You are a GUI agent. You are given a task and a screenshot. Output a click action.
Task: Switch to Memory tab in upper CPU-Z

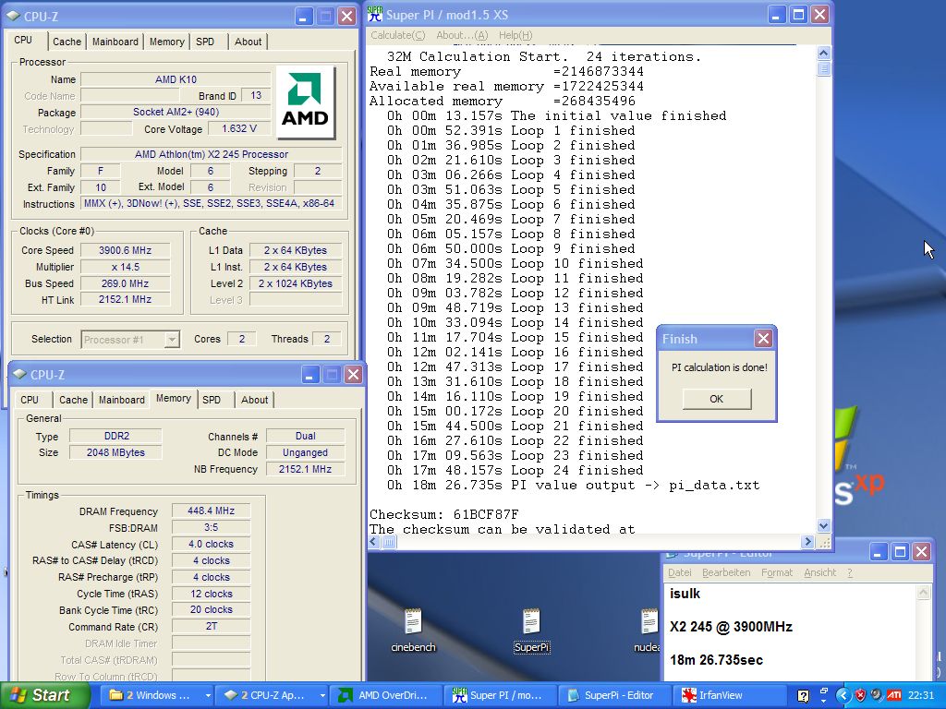[x=166, y=42]
